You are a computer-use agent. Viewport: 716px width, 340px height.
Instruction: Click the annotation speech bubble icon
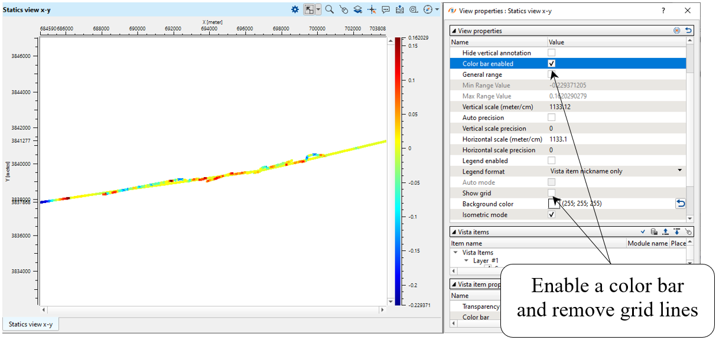(386, 9)
